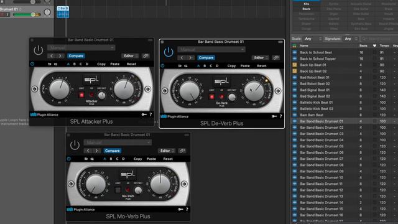Toggle power button in SPL De-Verb Plus window

click(169, 52)
